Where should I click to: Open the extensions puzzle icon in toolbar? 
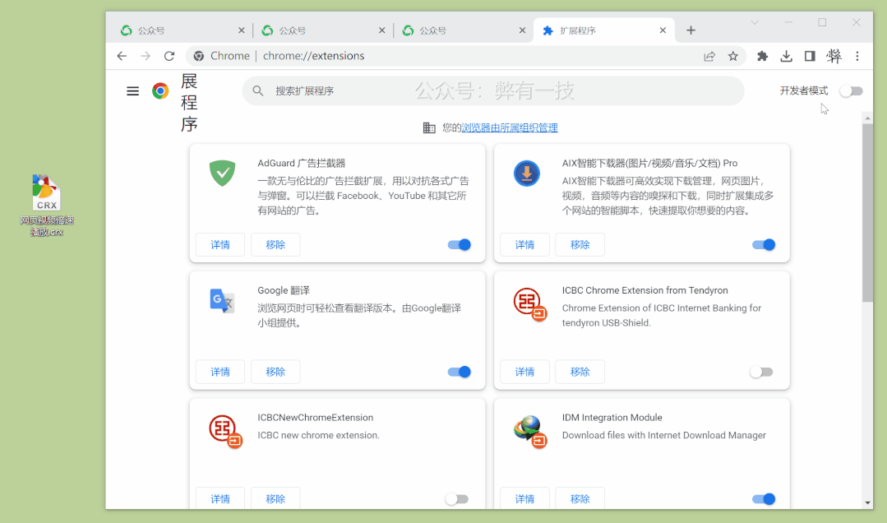coord(763,56)
